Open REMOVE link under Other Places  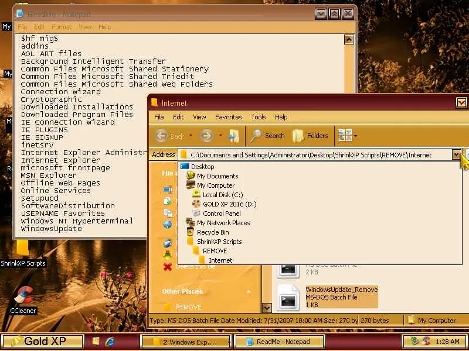coord(188,307)
